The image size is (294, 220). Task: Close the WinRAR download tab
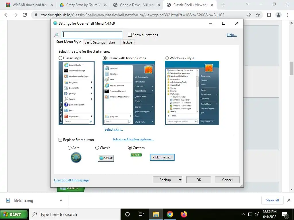[x=52, y=5]
